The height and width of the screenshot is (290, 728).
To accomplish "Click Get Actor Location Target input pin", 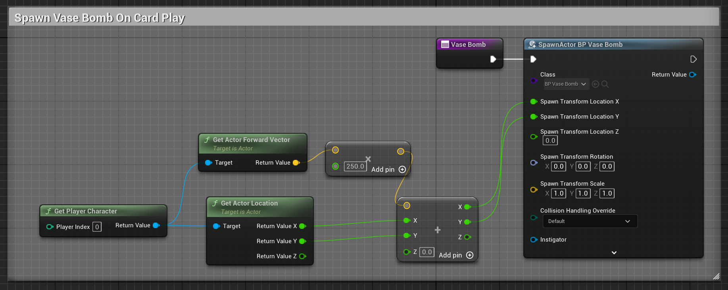I will pyautogui.click(x=216, y=226).
